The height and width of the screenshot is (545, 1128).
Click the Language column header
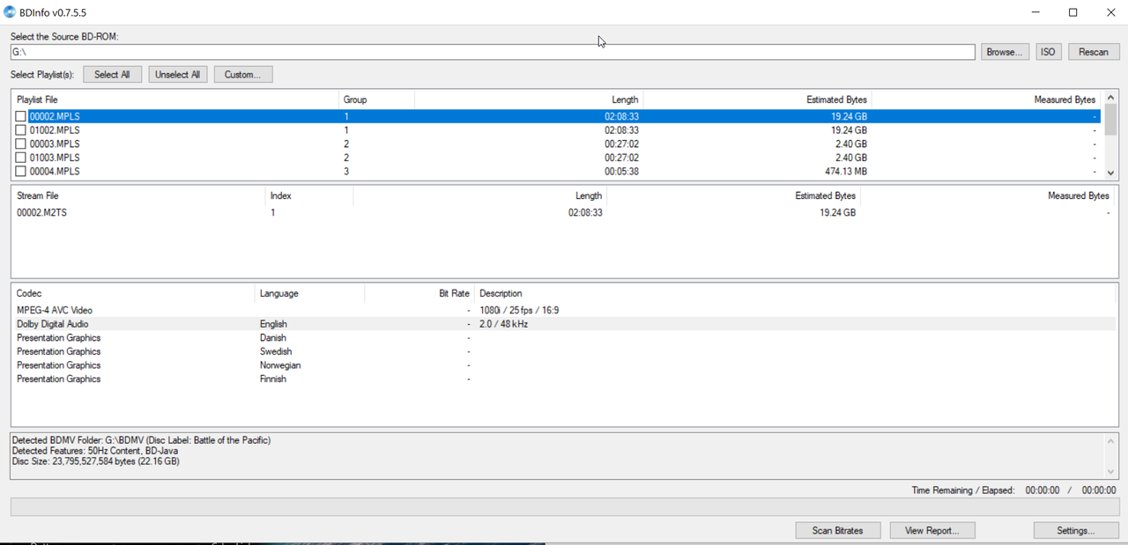coord(309,293)
